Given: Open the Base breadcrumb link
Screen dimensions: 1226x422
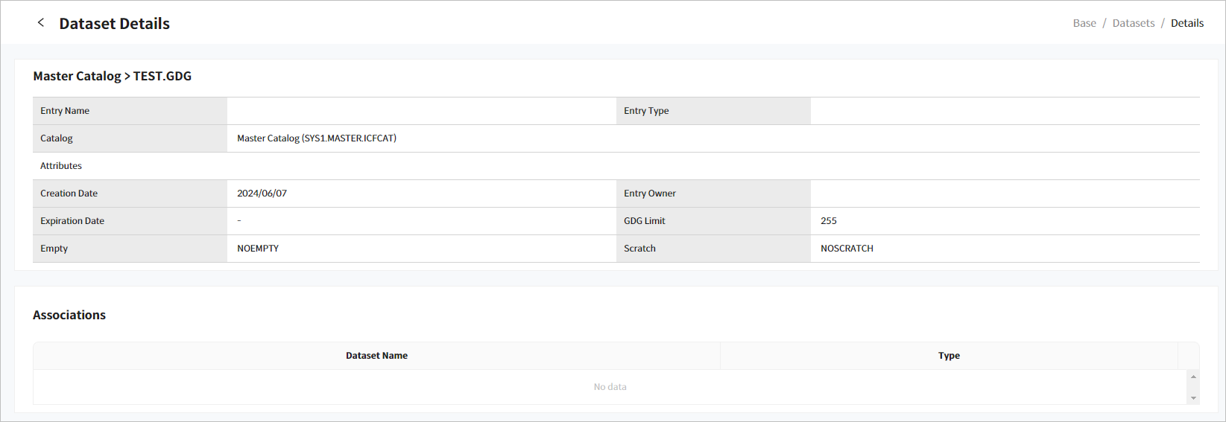Looking at the screenshot, I should click(x=1084, y=23).
